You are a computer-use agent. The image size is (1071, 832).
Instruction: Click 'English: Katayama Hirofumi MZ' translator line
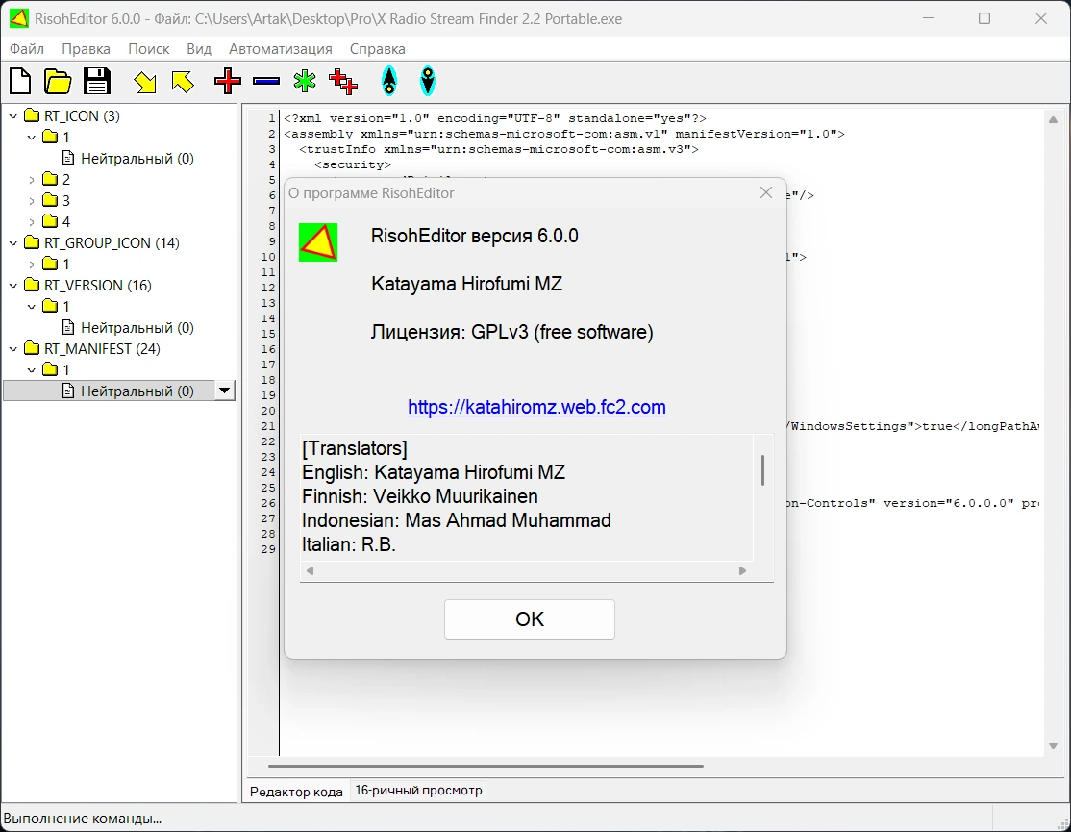pos(434,472)
